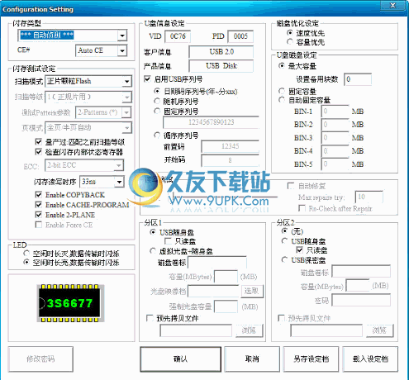409x380 pixels.
Task: Select 自动固定容量 radio option
Action: (282, 100)
